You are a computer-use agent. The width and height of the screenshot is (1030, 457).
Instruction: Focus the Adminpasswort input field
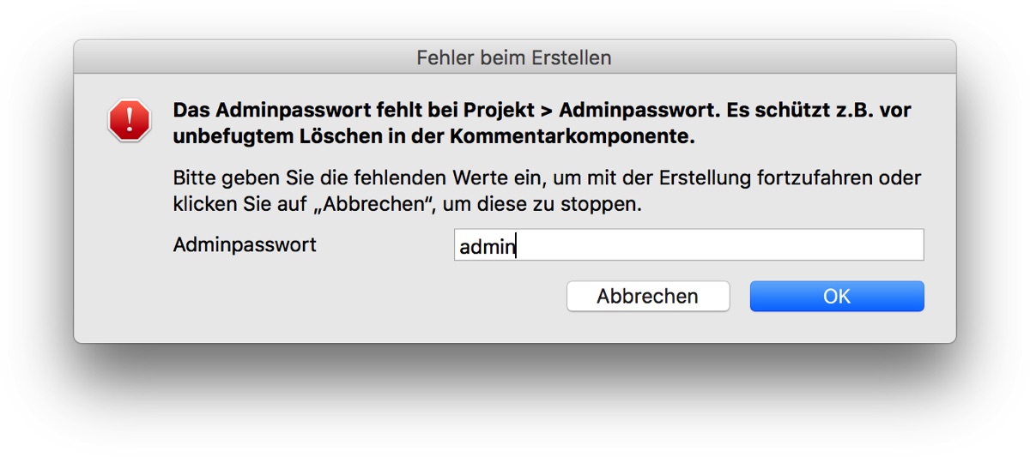click(688, 245)
